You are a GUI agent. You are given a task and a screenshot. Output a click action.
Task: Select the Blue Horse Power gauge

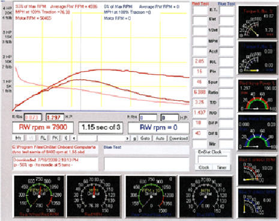click(x=257, y=133)
